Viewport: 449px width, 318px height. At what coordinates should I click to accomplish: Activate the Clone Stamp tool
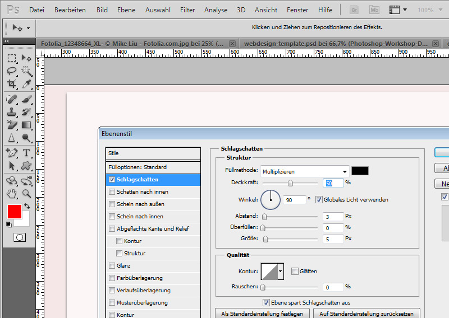[x=12, y=111]
